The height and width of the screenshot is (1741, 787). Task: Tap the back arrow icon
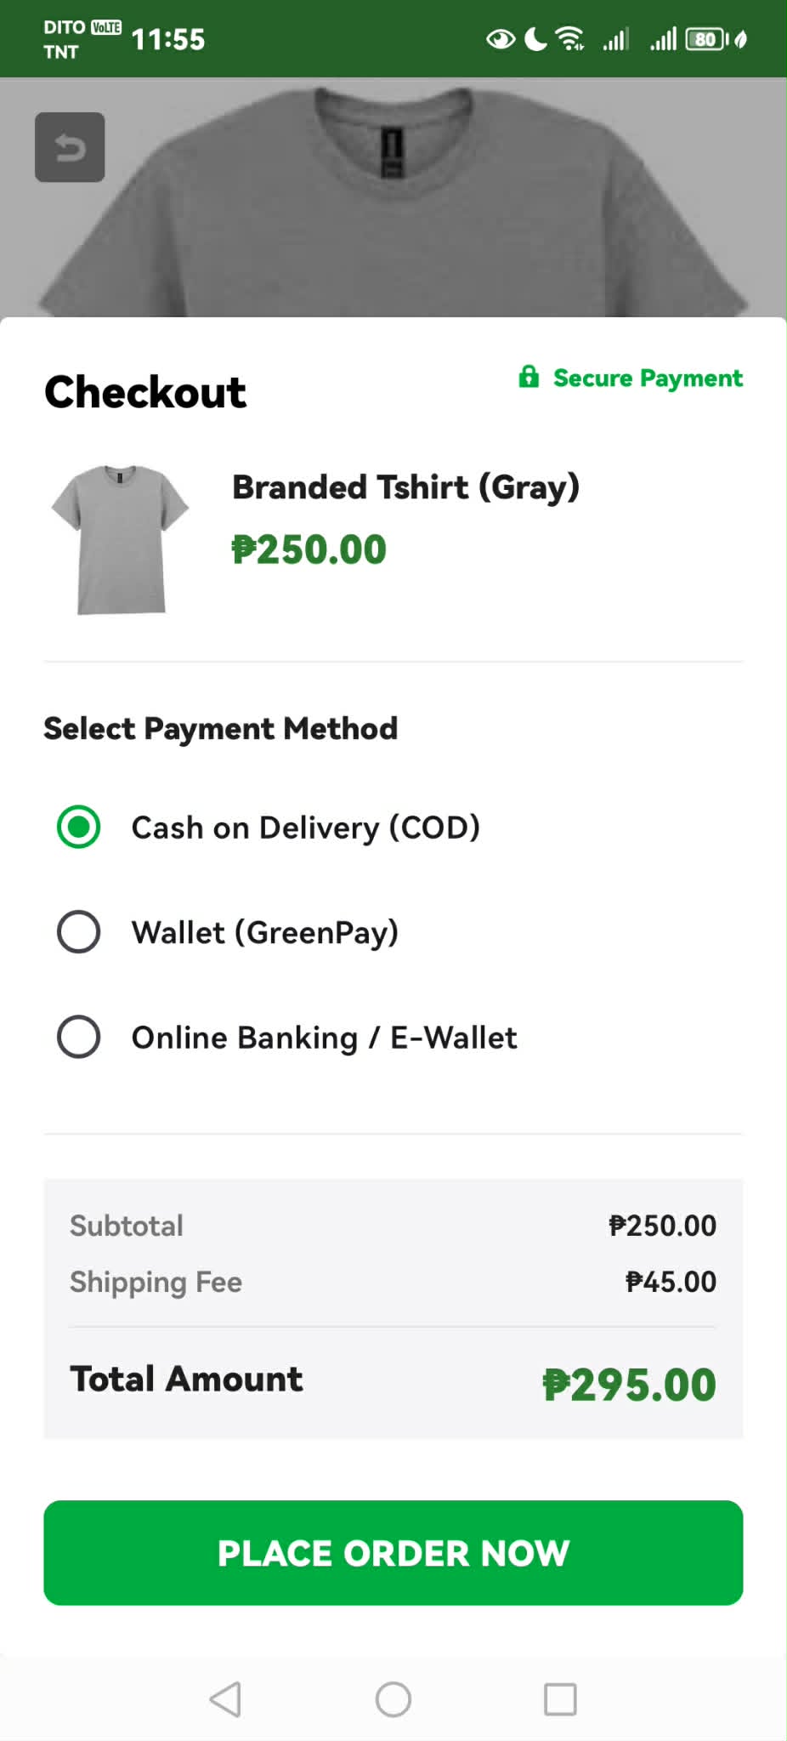(70, 147)
